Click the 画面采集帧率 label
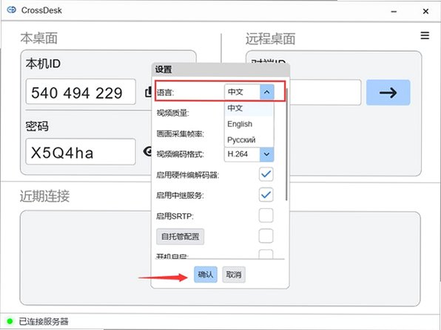 click(x=181, y=134)
